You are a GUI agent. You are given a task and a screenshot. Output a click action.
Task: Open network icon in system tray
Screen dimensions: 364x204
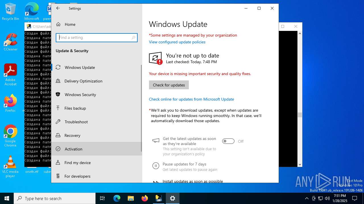[320, 198]
